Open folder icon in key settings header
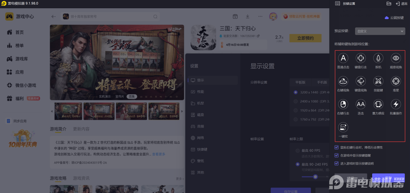Image resolution: width=410 pixels, height=193 pixels. coord(389,4)
